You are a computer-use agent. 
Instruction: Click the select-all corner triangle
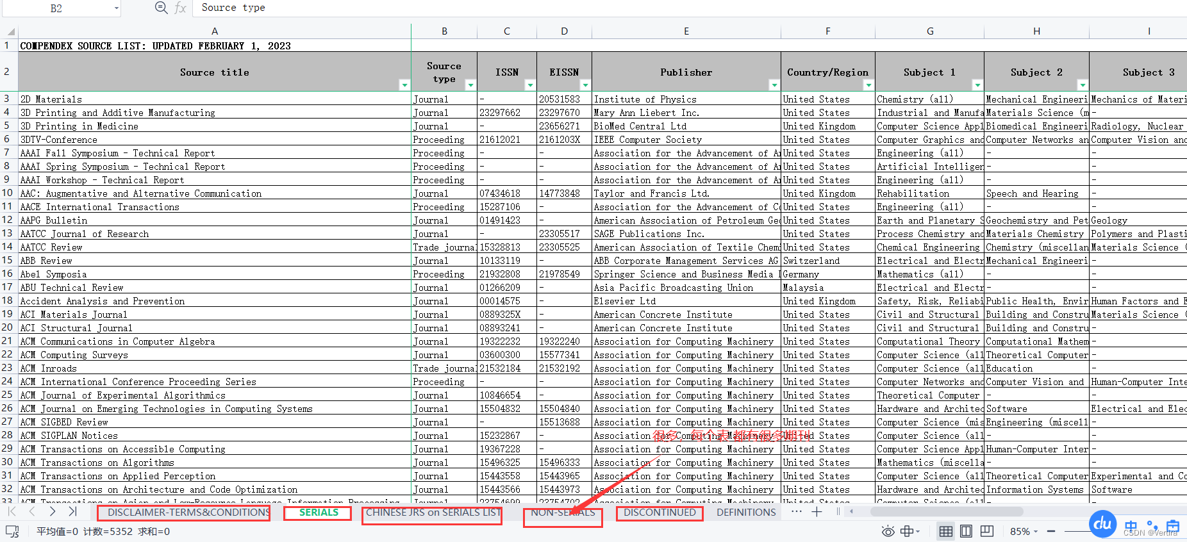coord(10,31)
